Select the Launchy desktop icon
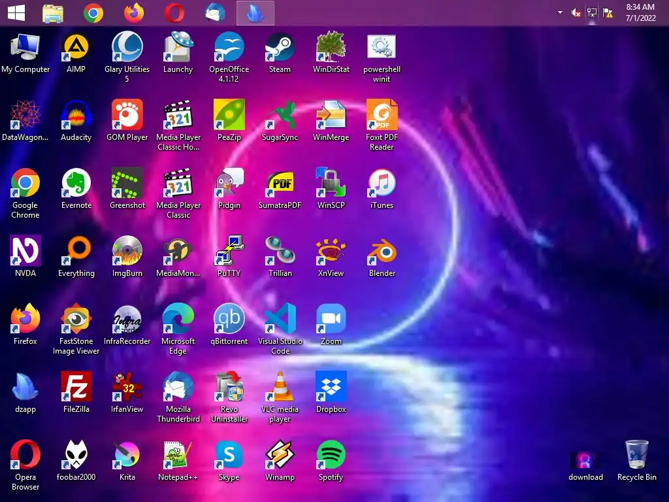The image size is (669, 502). (178, 47)
